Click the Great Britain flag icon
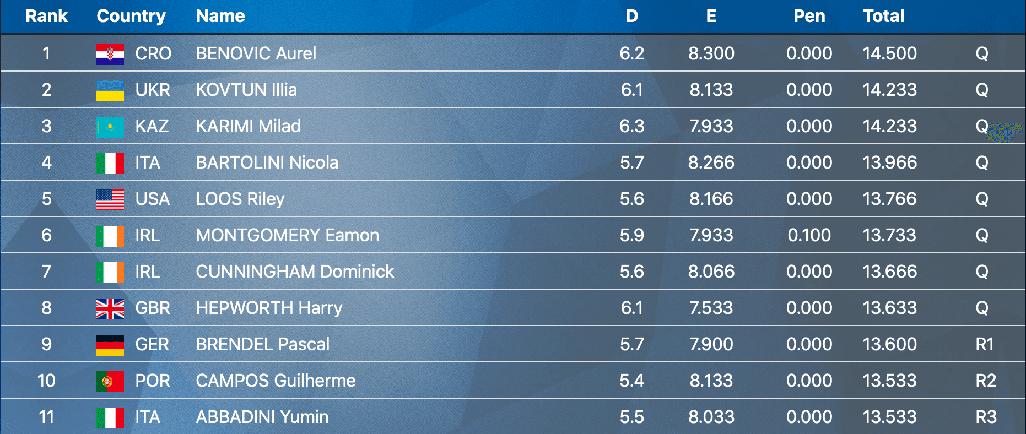 click(x=110, y=308)
